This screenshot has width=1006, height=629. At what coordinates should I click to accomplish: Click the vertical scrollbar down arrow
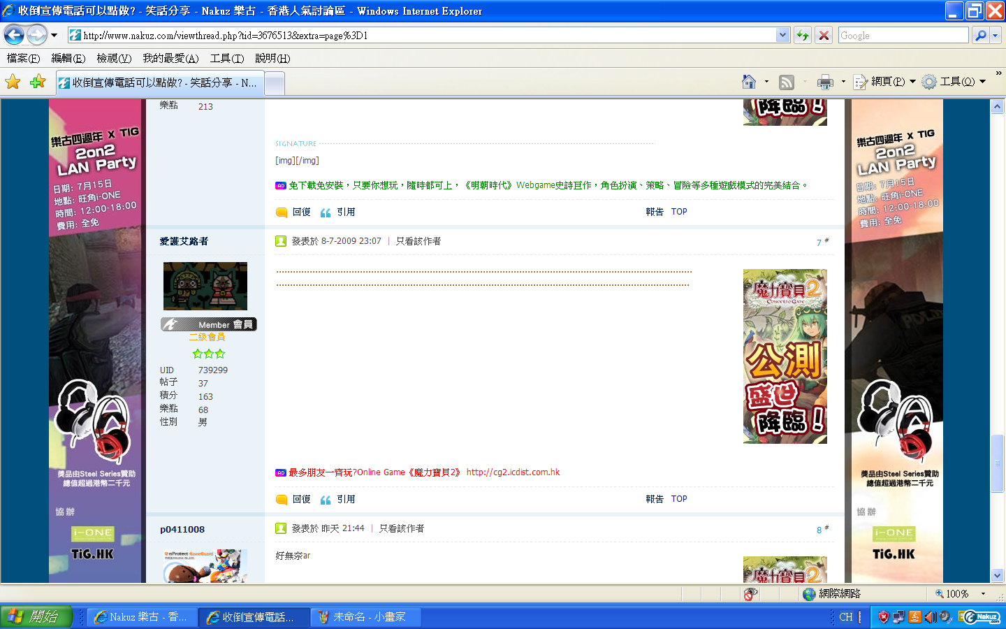[997, 575]
